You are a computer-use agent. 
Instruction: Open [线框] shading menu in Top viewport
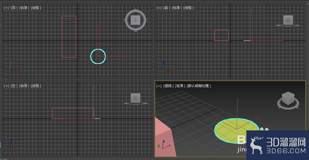pos(36,8)
